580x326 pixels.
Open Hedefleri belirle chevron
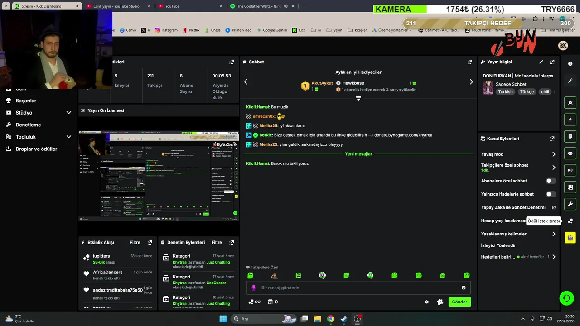pos(554,257)
